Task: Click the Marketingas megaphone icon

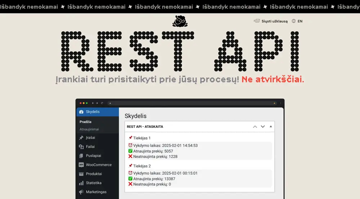Action: click(x=81, y=192)
